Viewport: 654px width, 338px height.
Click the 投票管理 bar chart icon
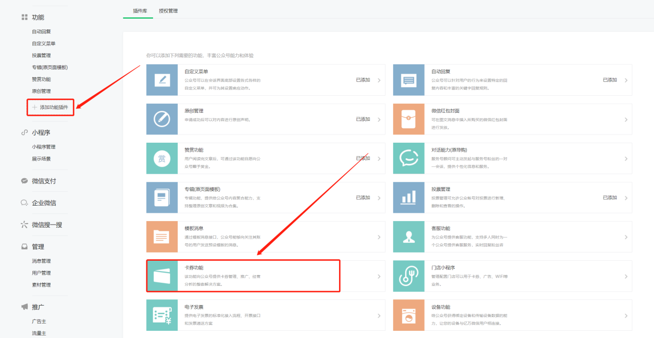click(x=409, y=198)
